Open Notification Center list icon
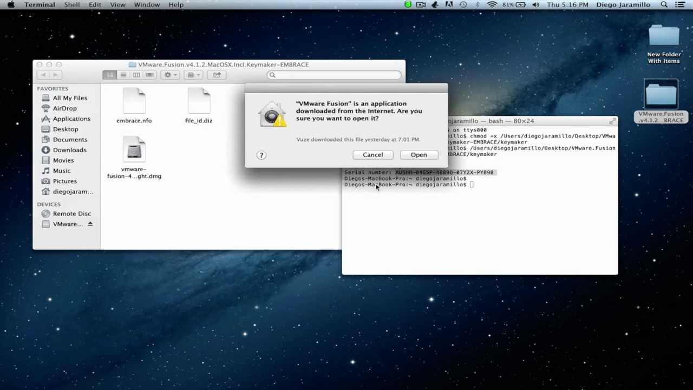Screen dimensions: 693x390 [681, 5]
